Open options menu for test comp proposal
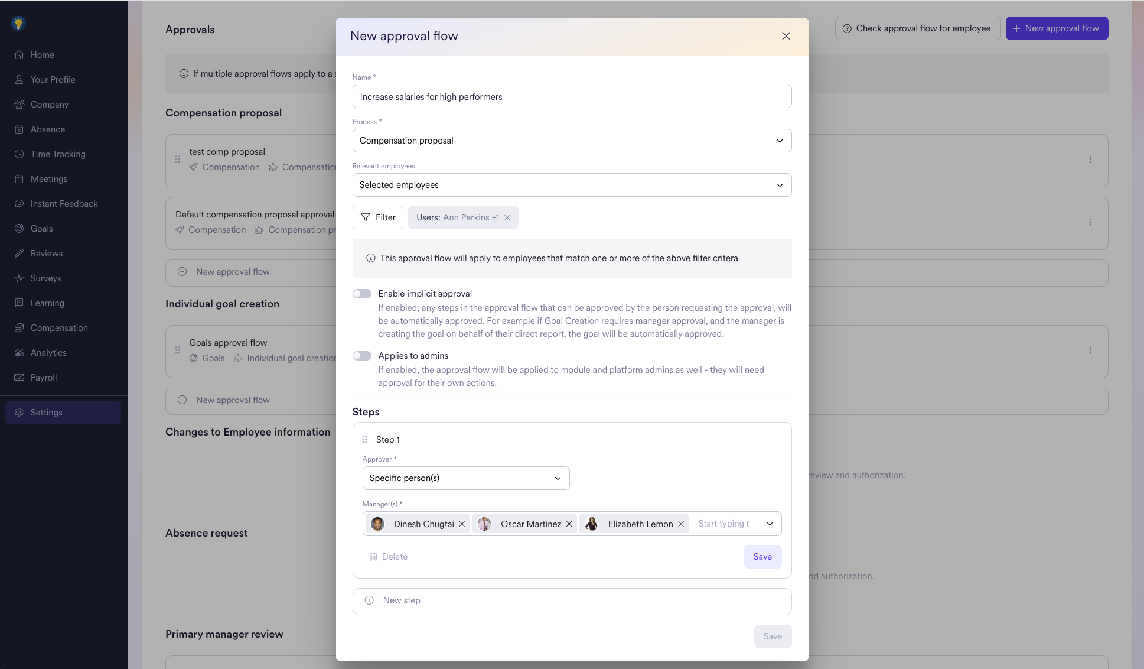 [1090, 160]
